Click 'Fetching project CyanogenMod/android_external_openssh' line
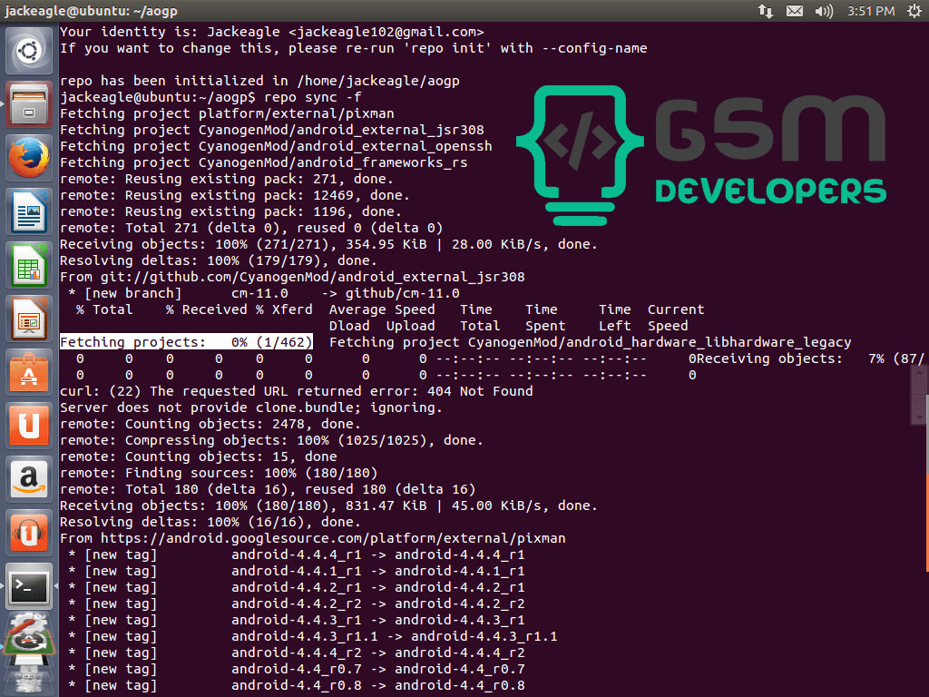The height and width of the screenshot is (697, 929). pyautogui.click(x=276, y=146)
